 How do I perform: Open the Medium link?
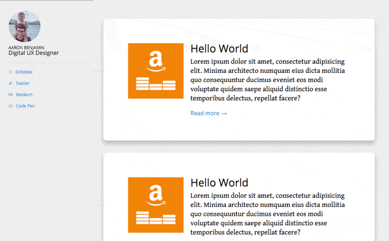(24, 95)
